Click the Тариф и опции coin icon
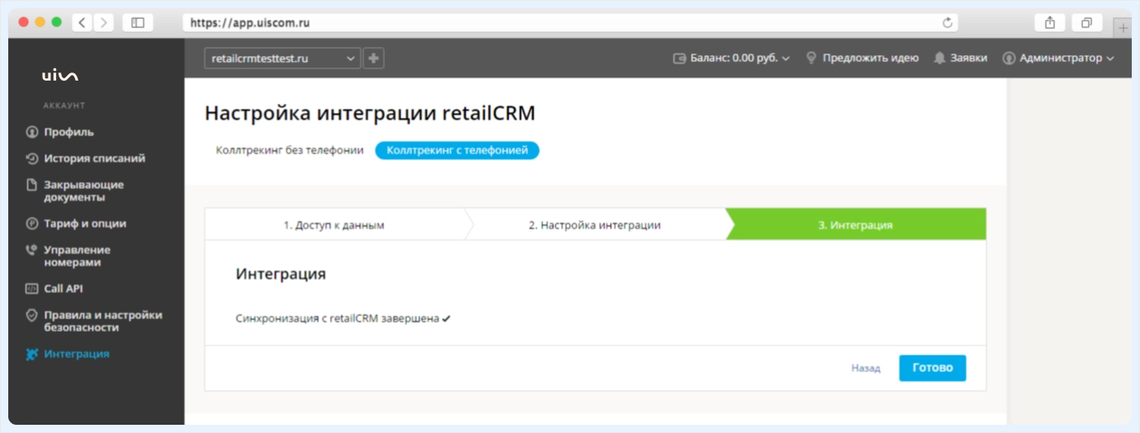Viewport: 1140px width, 433px height. pyautogui.click(x=32, y=223)
